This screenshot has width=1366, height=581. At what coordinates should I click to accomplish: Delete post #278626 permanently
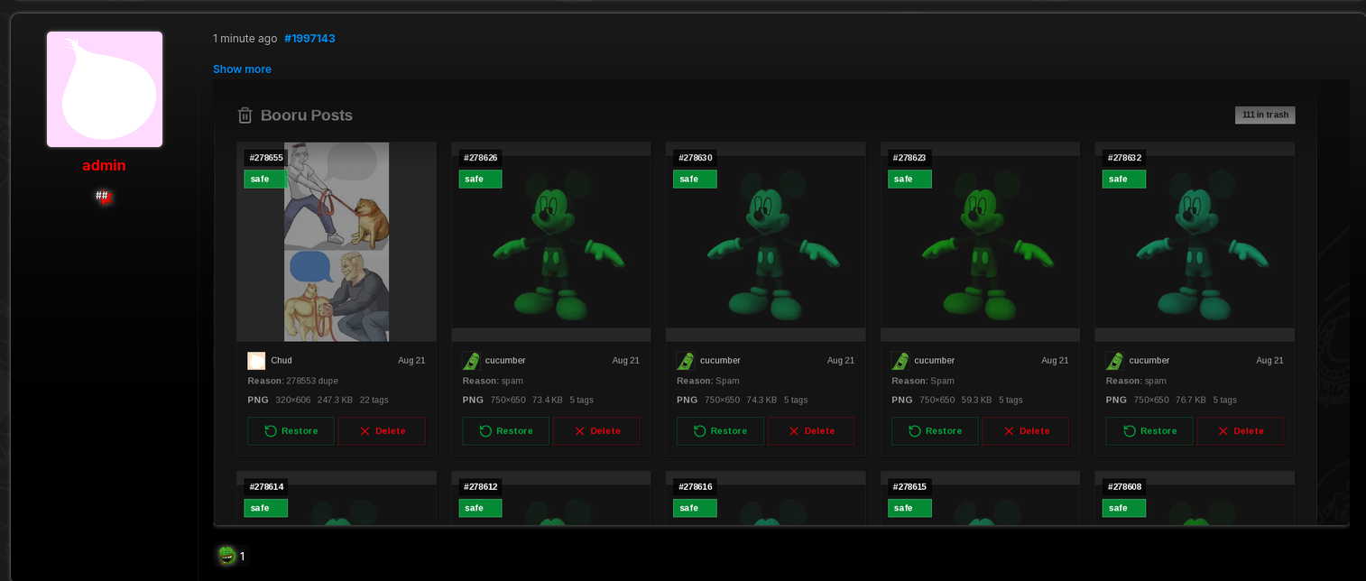(x=596, y=431)
